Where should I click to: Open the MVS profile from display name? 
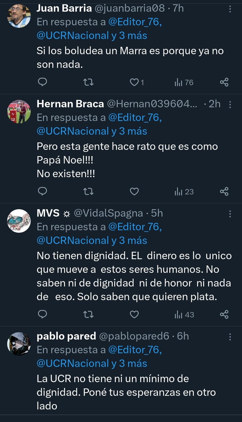(x=48, y=213)
